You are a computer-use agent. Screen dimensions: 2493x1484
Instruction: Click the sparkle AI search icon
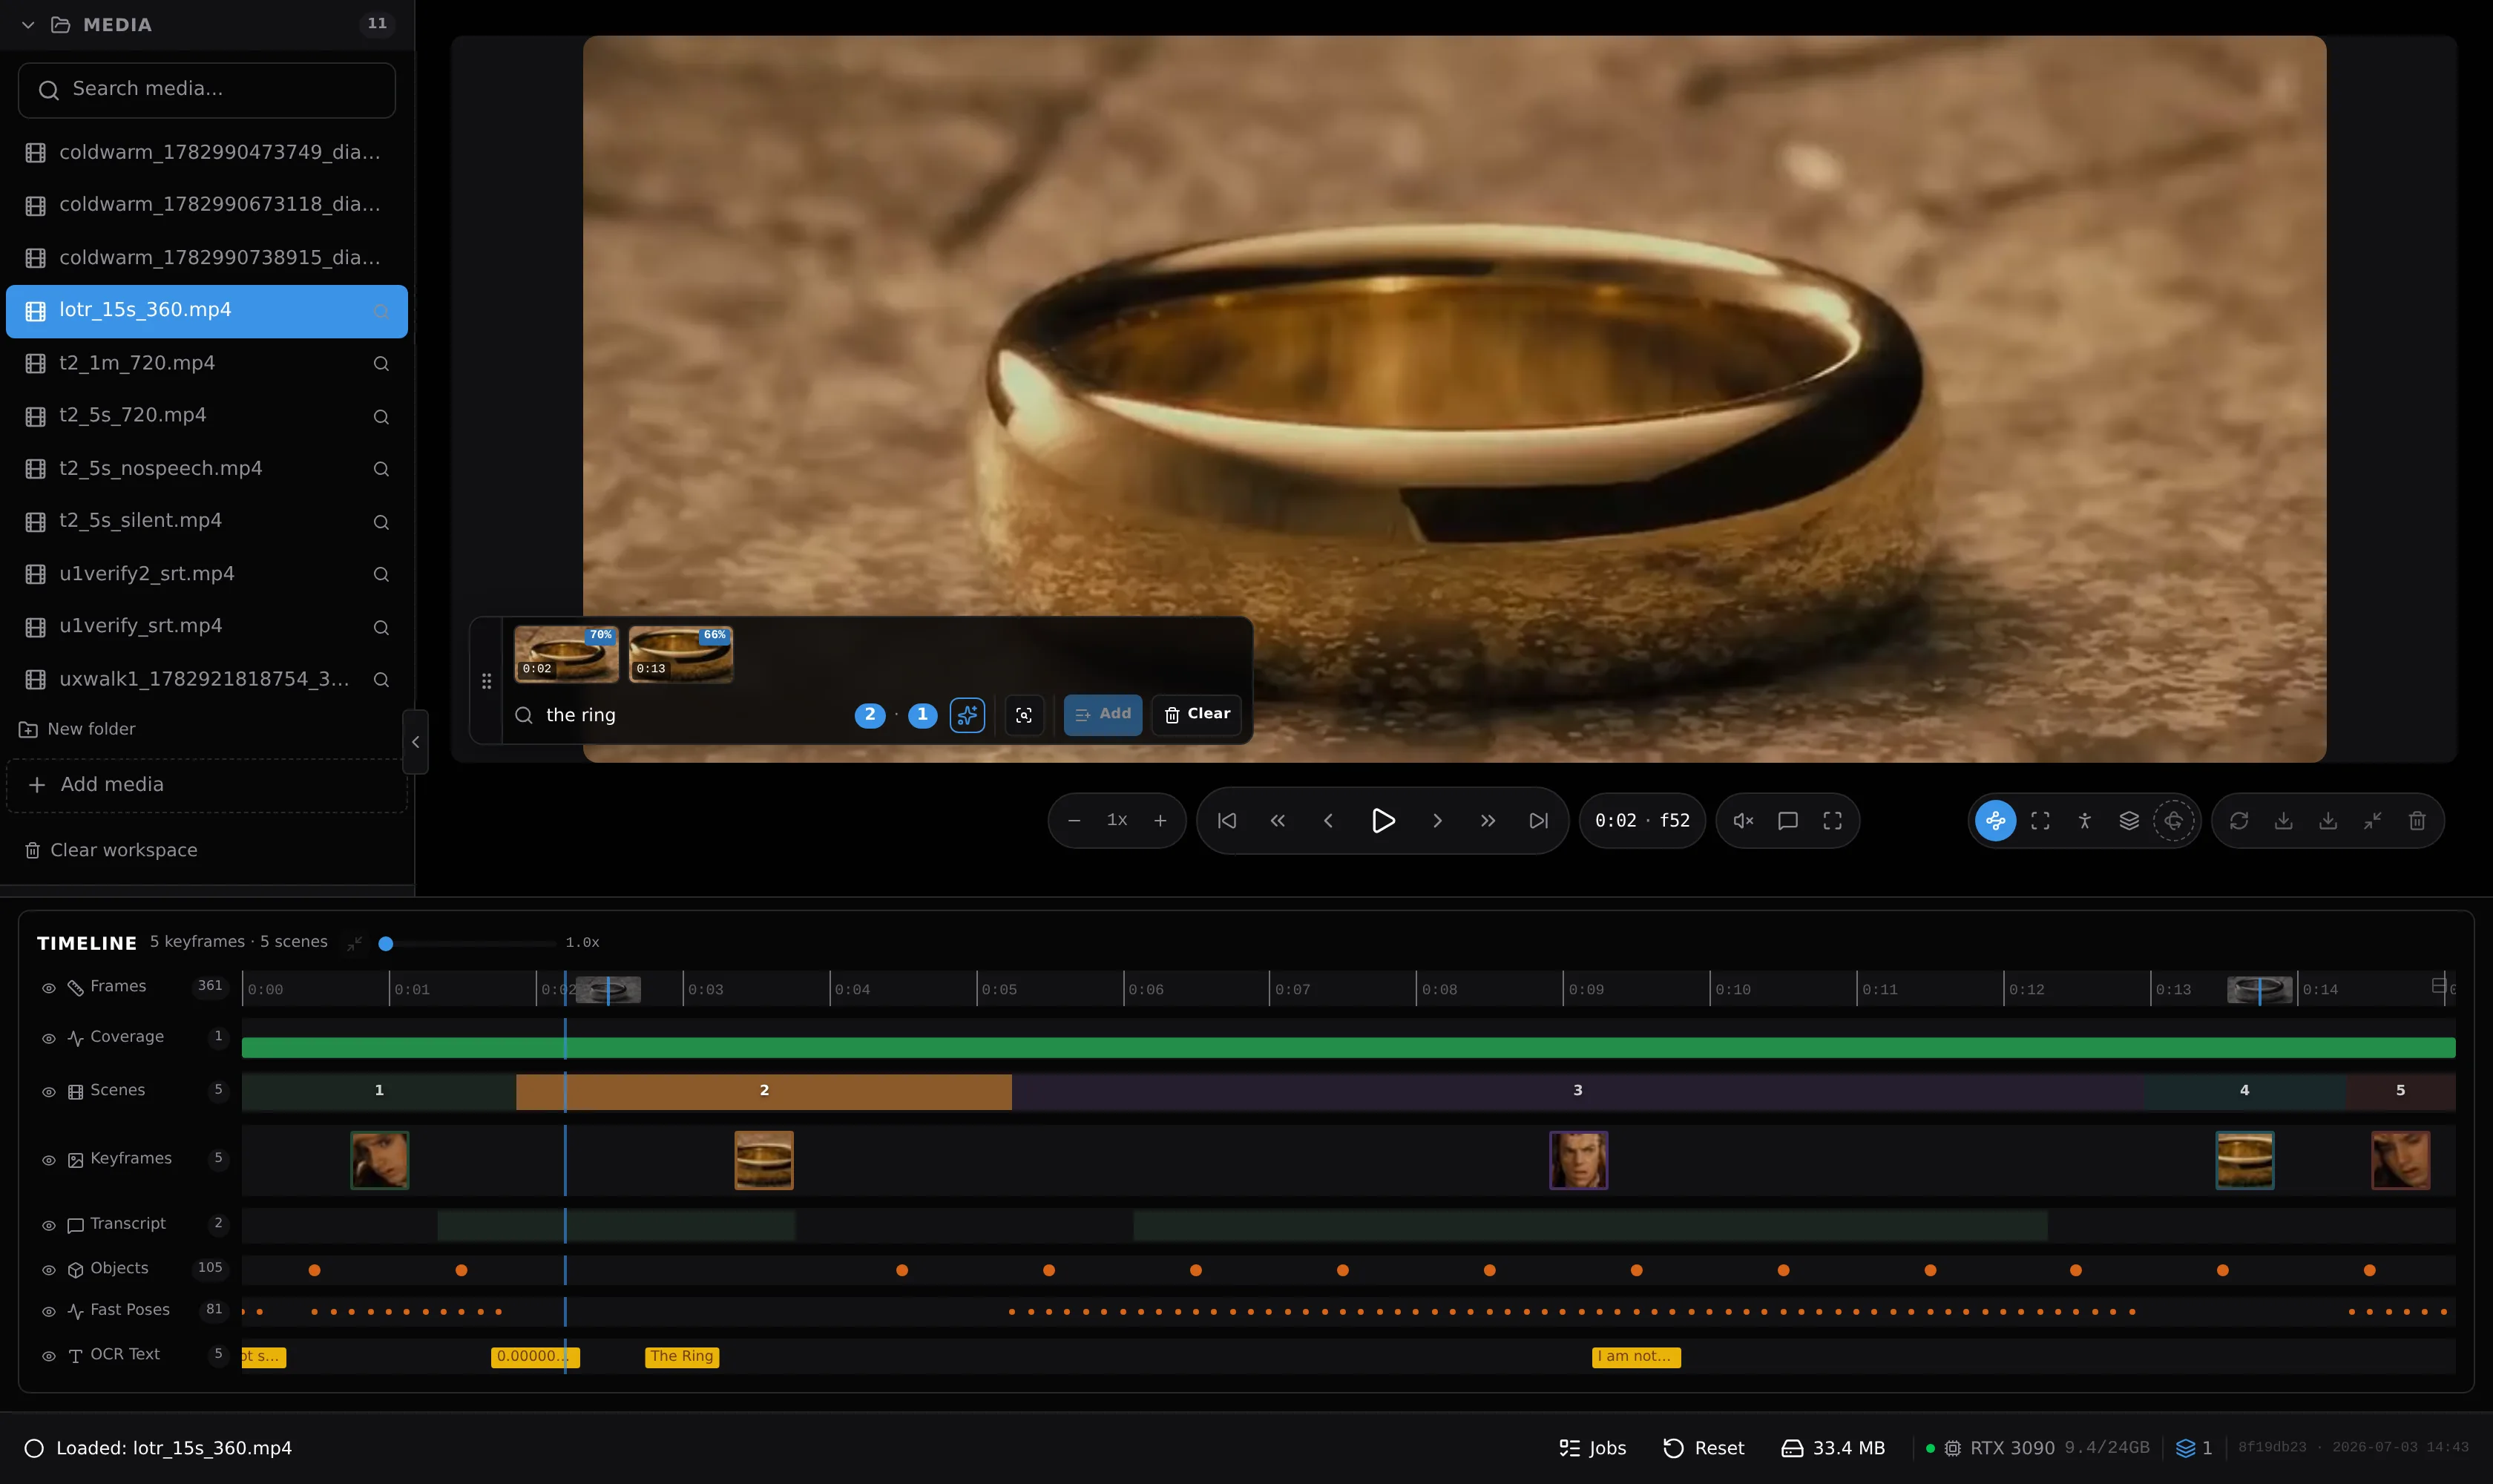point(967,715)
